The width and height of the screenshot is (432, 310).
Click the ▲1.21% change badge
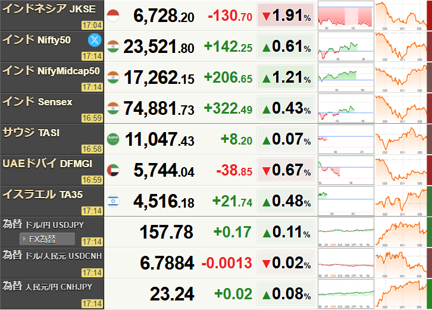(286, 77)
